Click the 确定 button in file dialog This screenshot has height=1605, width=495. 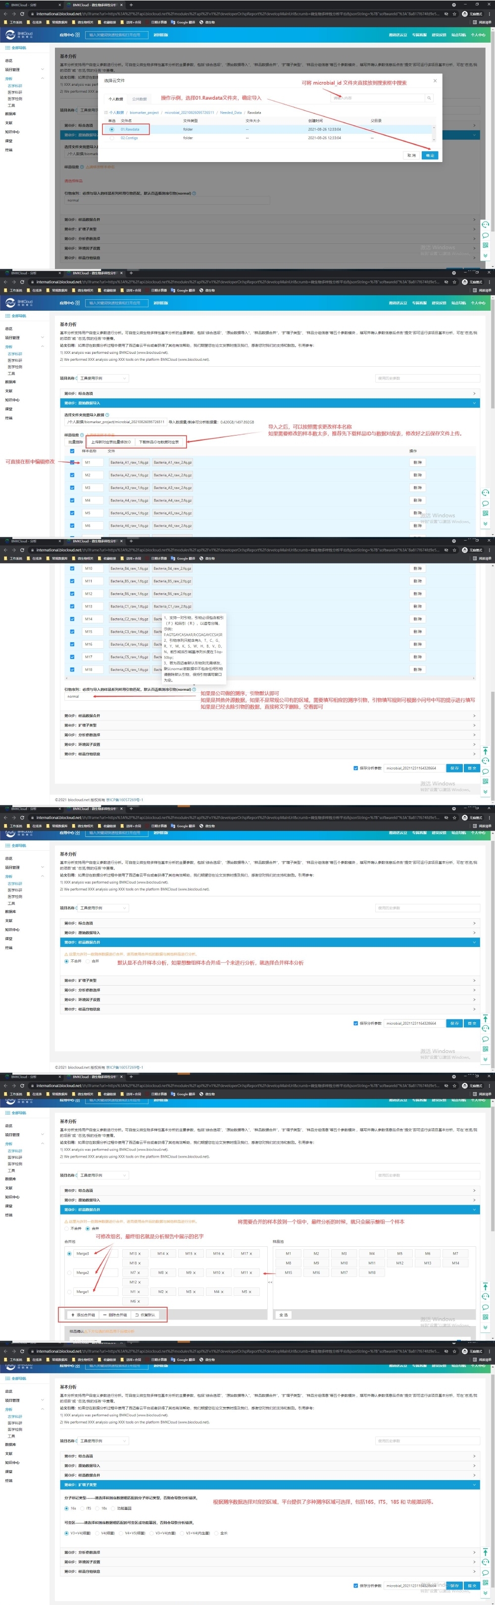(x=430, y=155)
